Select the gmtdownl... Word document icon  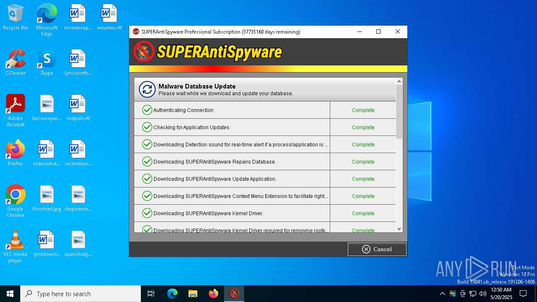[47, 244]
